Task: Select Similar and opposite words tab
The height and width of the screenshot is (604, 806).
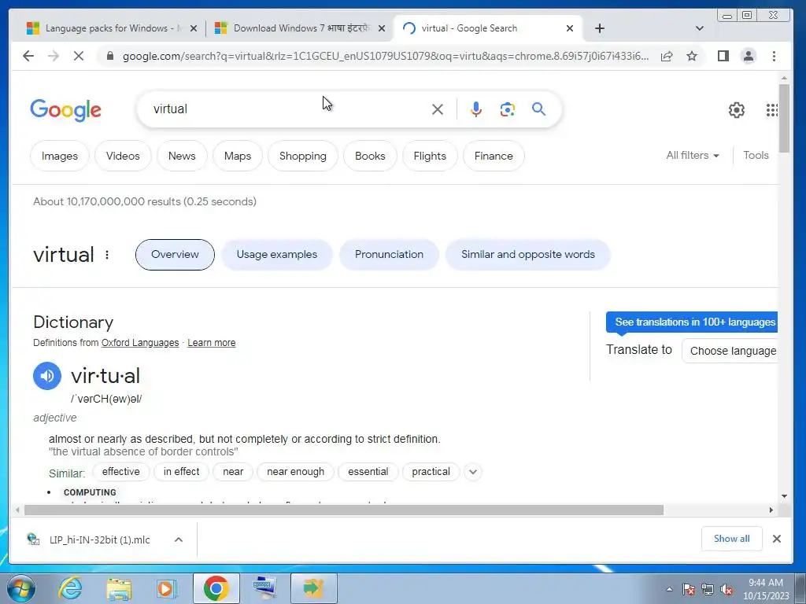Action: coord(528,255)
